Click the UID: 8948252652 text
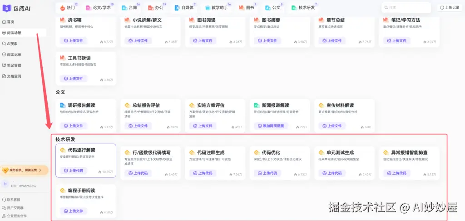This screenshot has height=221, width=465. tap(24, 186)
